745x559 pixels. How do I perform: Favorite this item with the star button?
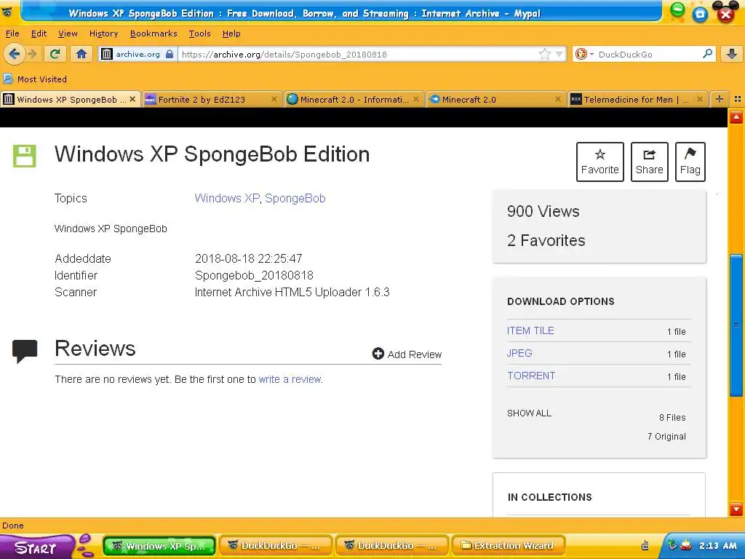point(600,162)
